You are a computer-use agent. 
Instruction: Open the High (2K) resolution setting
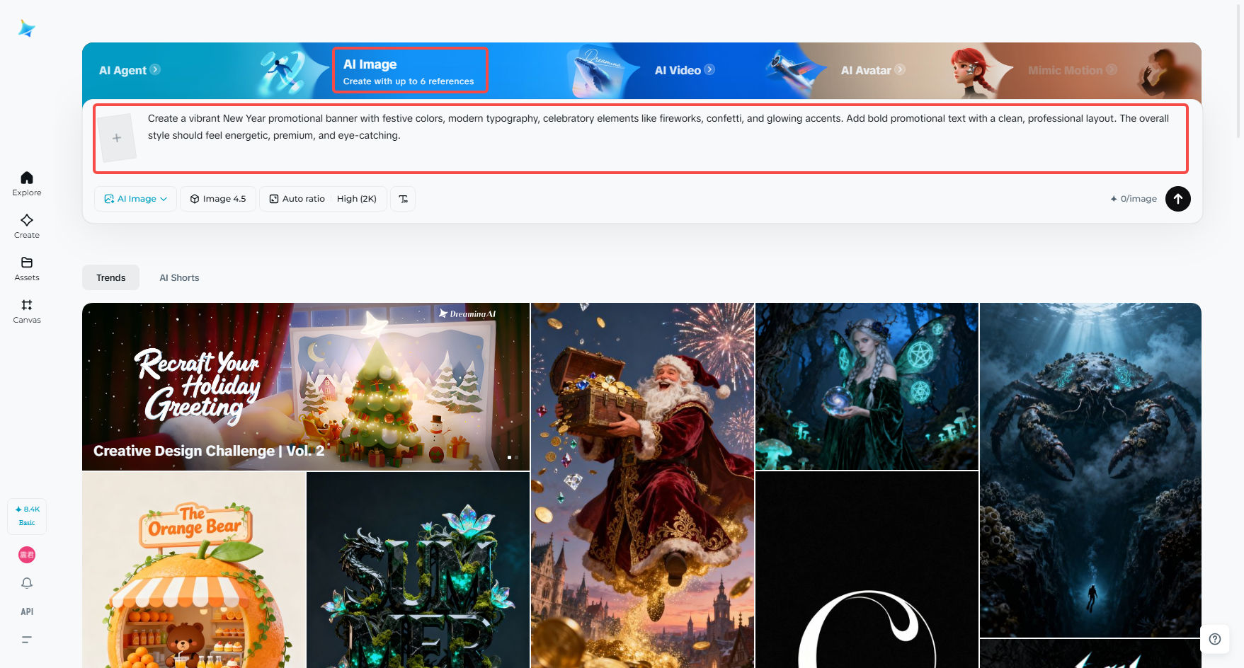coord(357,199)
